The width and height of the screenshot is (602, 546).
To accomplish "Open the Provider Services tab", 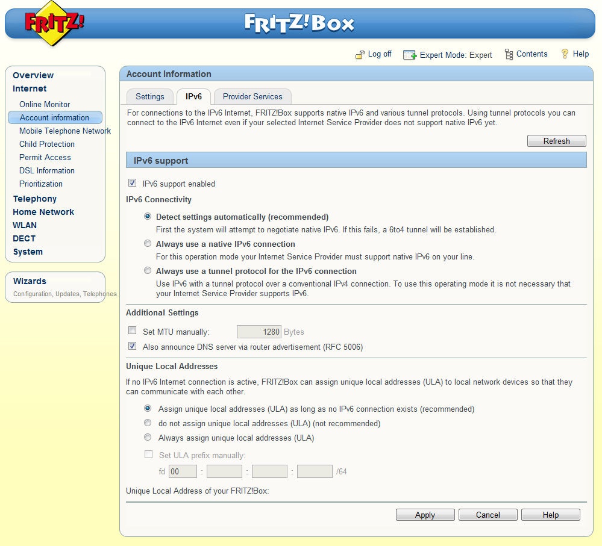I will point(252,97).
